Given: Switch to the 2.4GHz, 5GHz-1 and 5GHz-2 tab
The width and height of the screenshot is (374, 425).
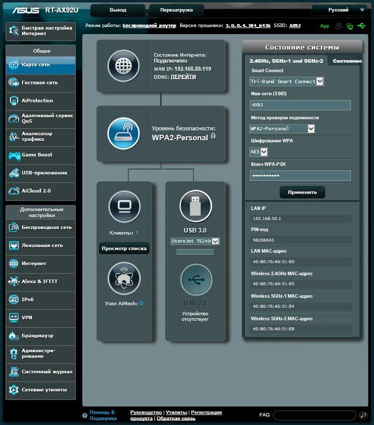Looking at the screenshot, I should pos(286,61).
